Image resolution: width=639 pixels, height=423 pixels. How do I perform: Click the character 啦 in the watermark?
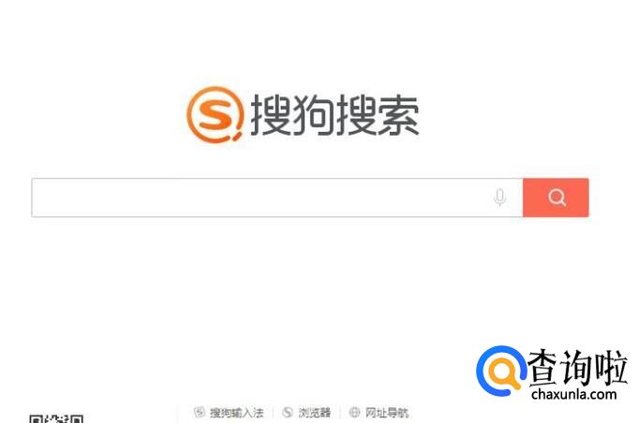click(611, 368)
